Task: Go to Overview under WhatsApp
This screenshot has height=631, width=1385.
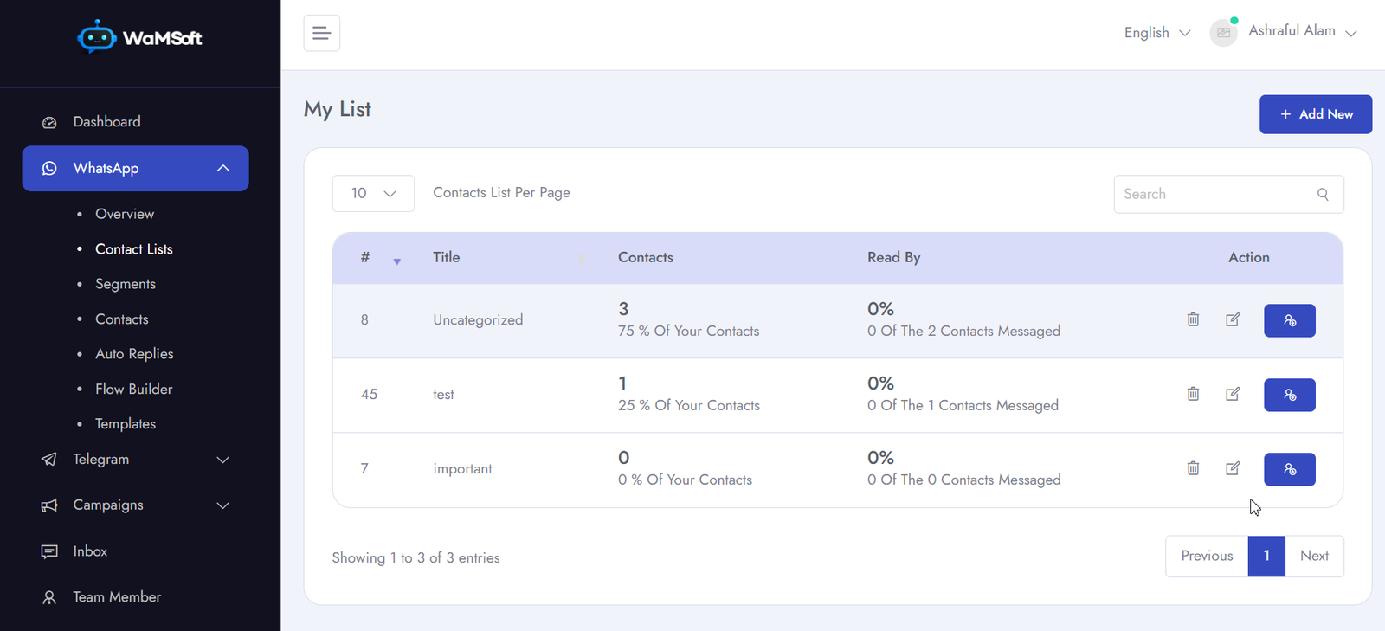Action: click(x=125, y=214)
